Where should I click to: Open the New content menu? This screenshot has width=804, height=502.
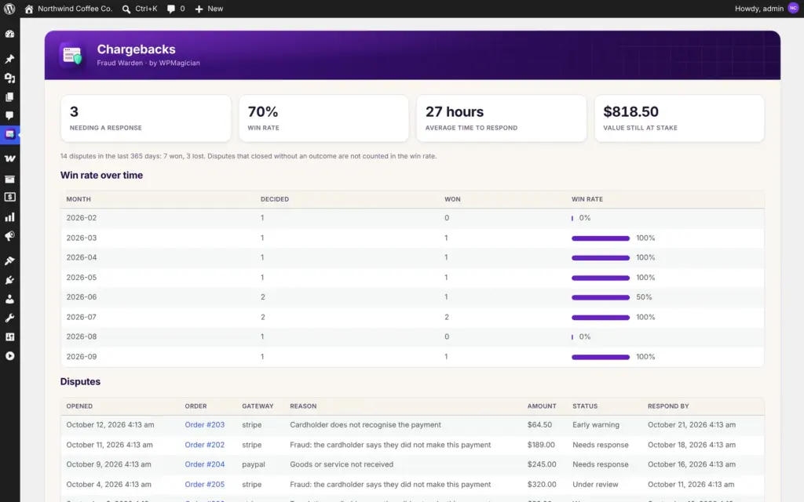tap(215, 9)
